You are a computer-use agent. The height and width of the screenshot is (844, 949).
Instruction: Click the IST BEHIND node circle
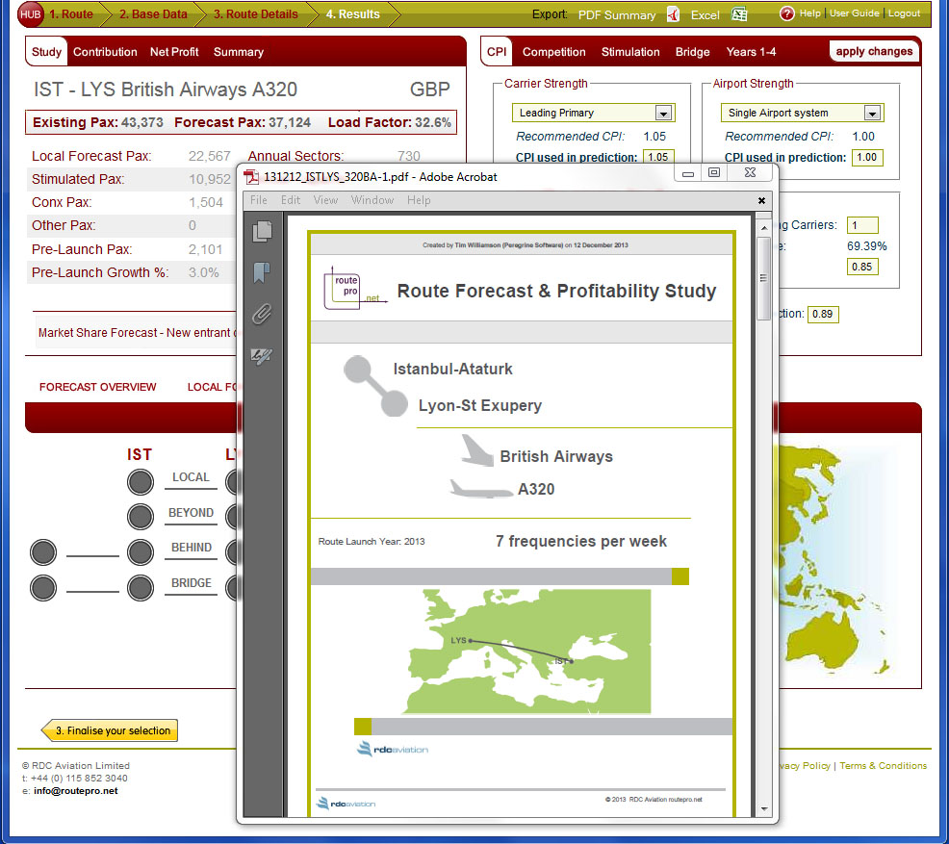point(141,552)
